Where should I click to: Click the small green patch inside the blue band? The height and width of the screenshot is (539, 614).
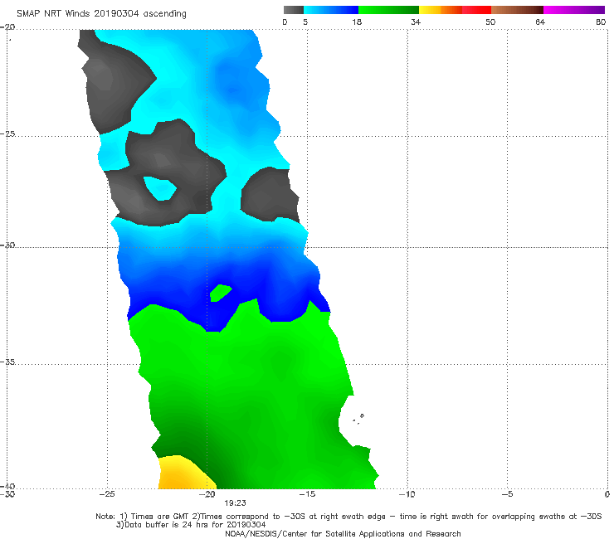(x=220, y=293)
